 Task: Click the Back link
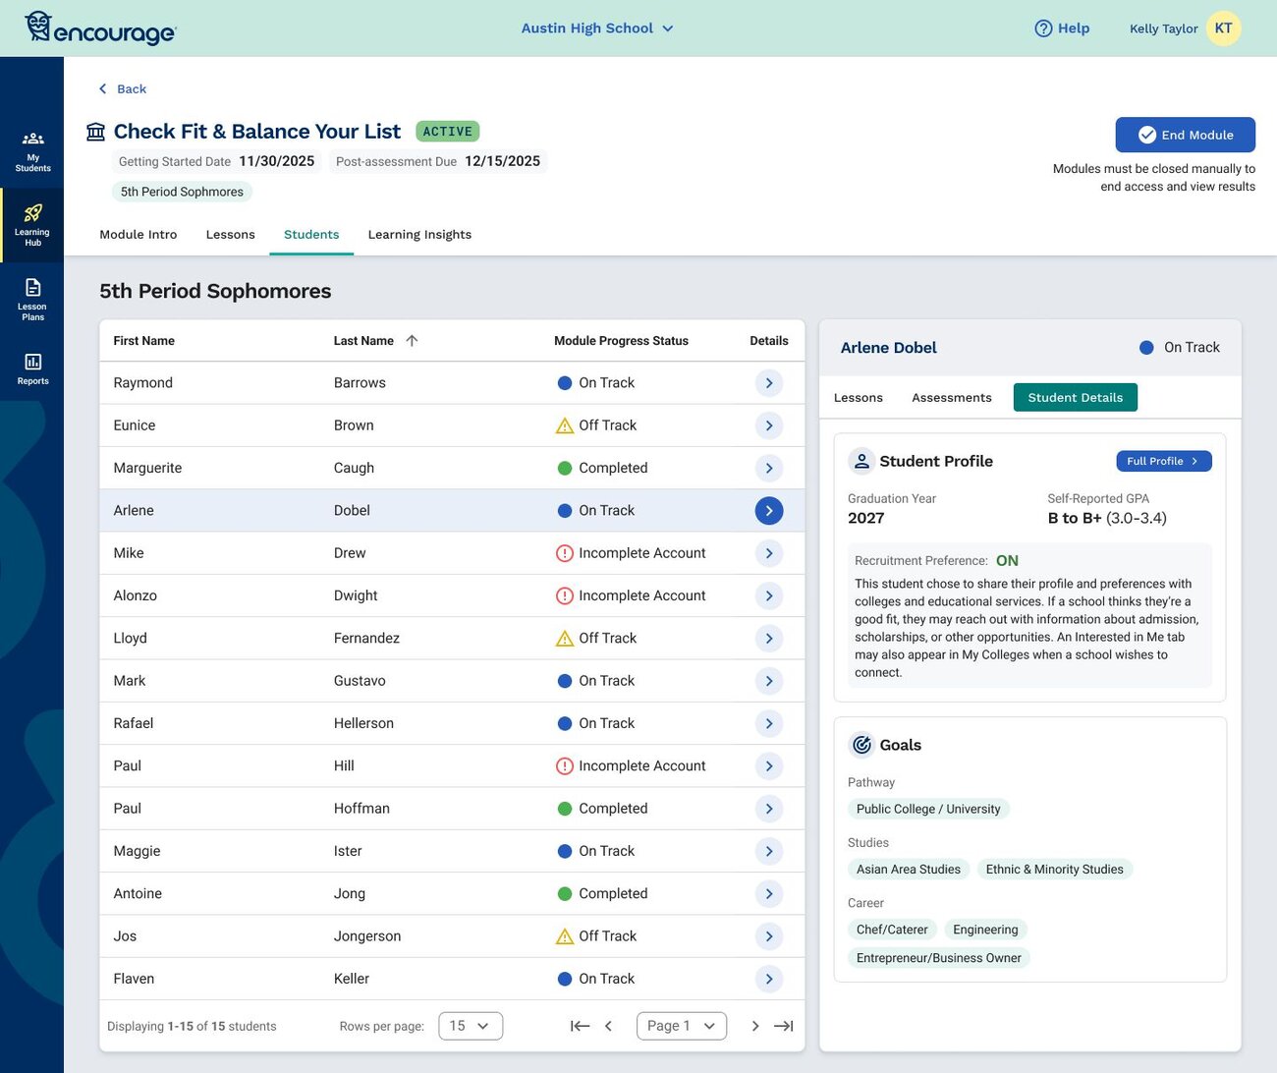click(x=123, y=89)
